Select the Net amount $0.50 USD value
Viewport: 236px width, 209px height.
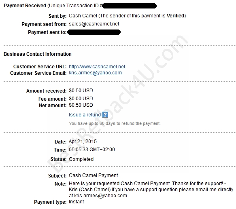click(81, 105)
